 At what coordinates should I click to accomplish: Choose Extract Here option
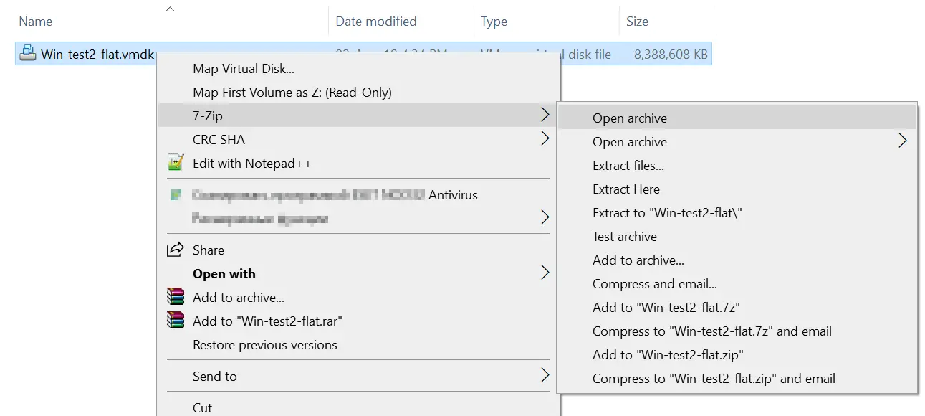[626, 189]
